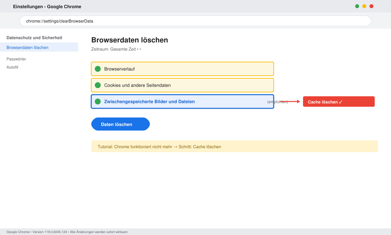Click the Zwischengespeicherte Bilder und Dateien label
This screenshot has width=391, height=235.
click(x=149, y=102)
